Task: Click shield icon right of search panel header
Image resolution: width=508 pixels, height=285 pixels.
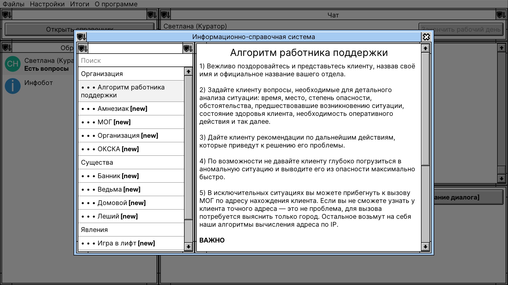Action: 188,49
